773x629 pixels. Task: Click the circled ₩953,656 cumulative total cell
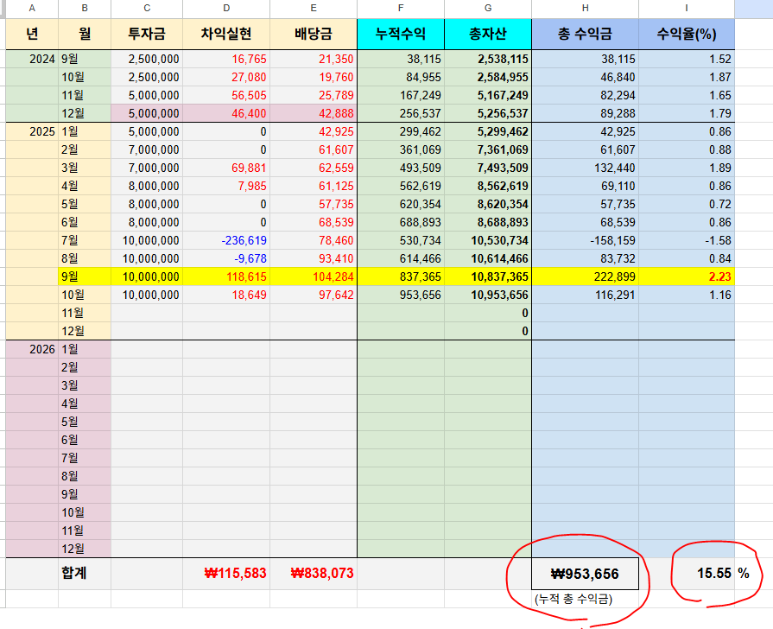[x=585, y=573]
